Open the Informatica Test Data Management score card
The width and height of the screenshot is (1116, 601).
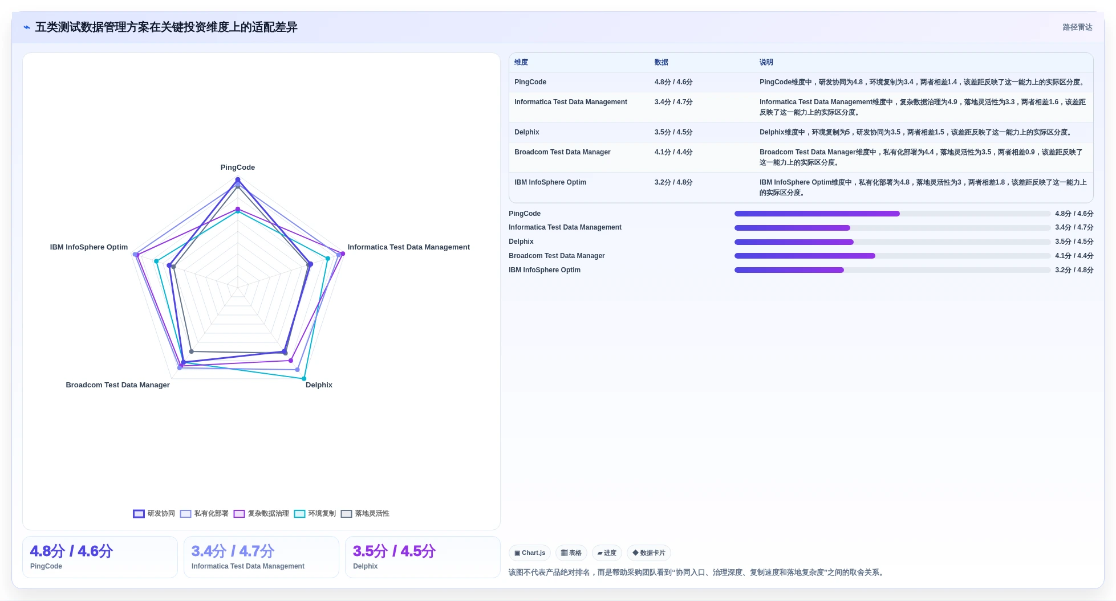click(261, 557)
